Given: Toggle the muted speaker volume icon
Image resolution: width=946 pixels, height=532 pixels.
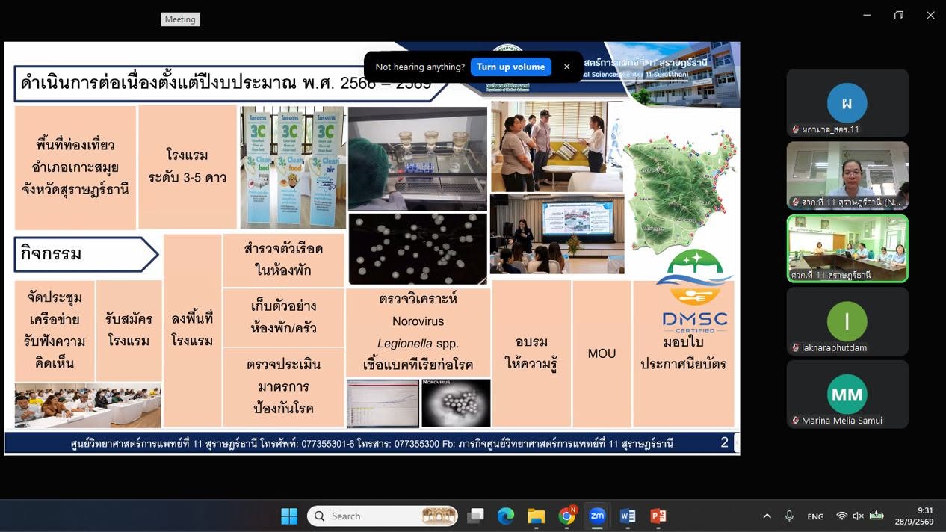Looking at the screenshot, I should pyautogui.click(x=859, y=516).
